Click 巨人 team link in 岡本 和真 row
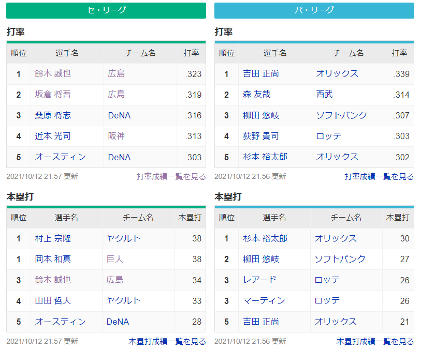Viewport: 421px width, 350px height. 115,259
